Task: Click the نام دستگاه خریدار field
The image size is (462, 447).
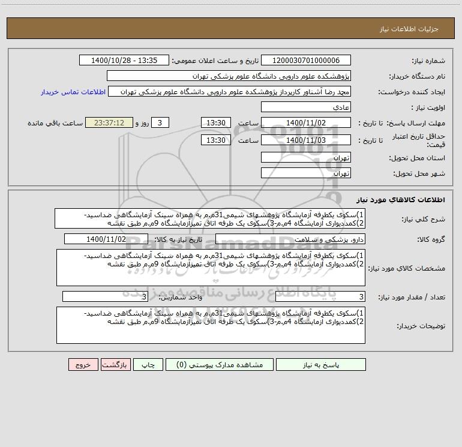Action: [x=229, y=76]
